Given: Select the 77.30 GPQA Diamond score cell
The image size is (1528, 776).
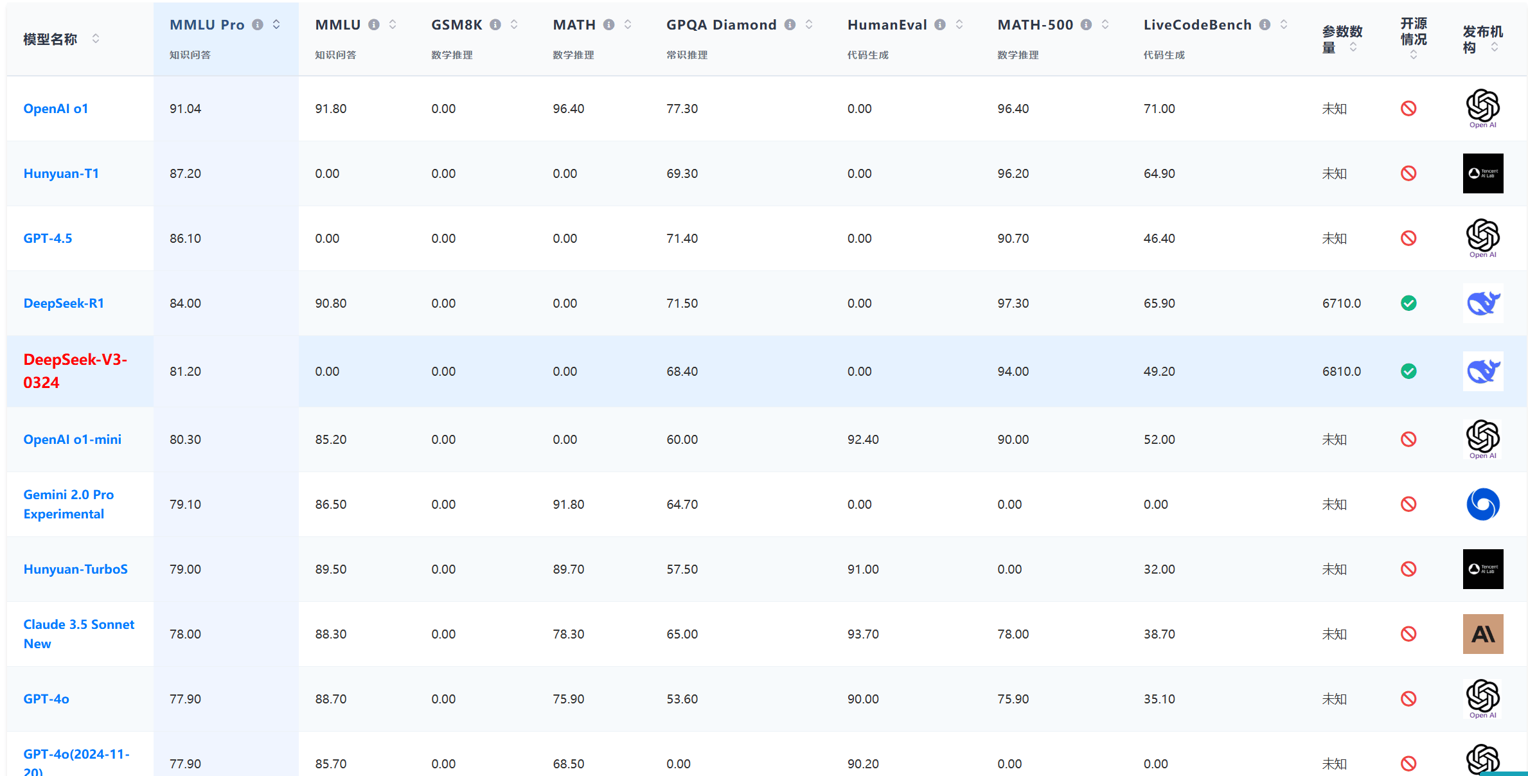Looking at the screenshot, I should (682, 109).
